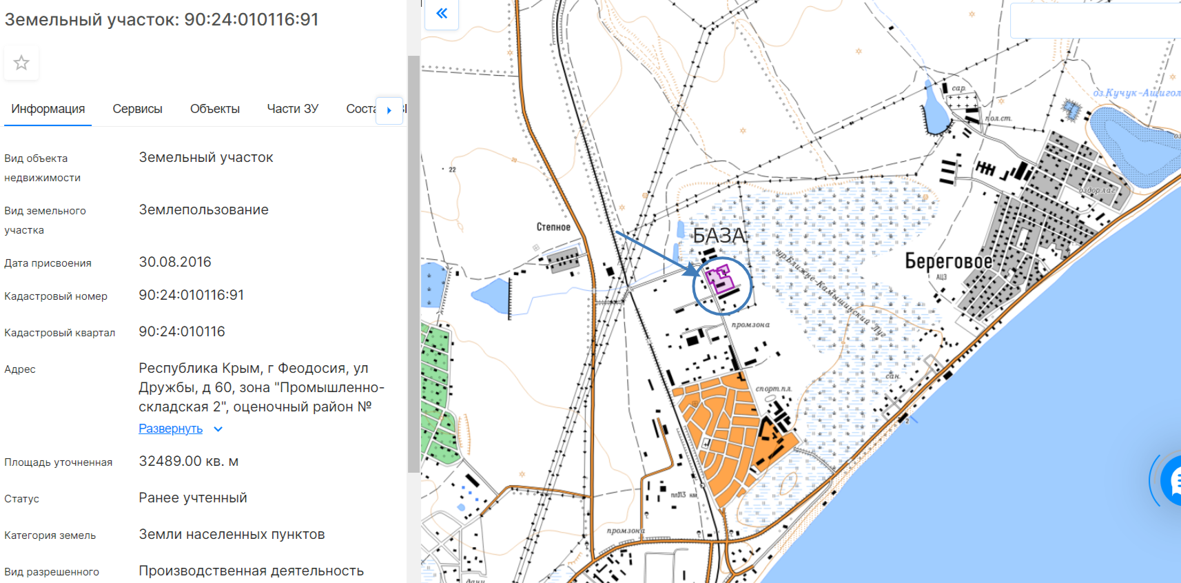Click the map search field
Screen dimensions: 1181x583
tap(1096, 21)
